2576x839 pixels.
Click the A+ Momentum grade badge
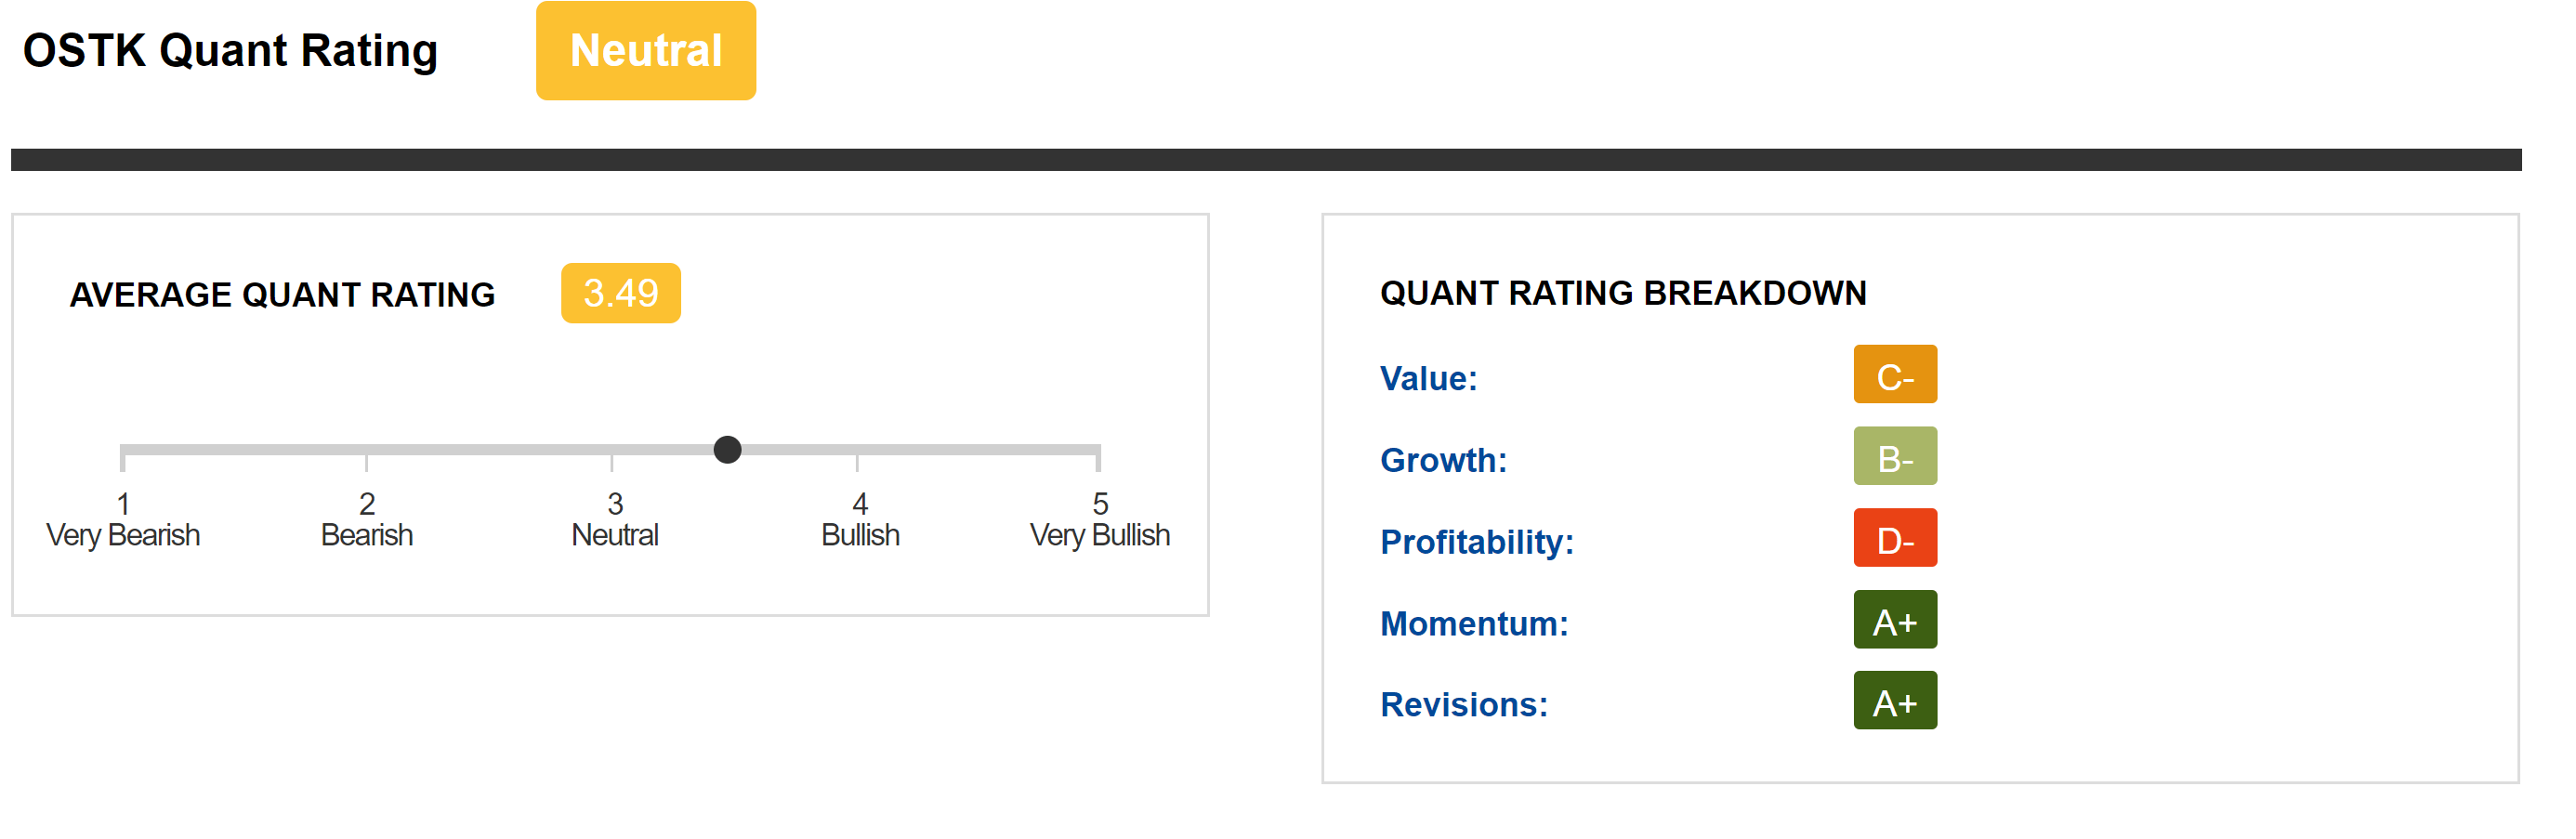click(x=1895, y=620)
